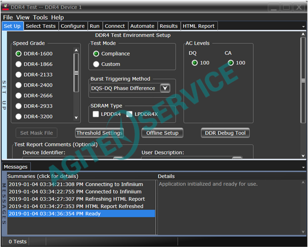
Task: Switch to the Select Tests tab
Action: 41,26
